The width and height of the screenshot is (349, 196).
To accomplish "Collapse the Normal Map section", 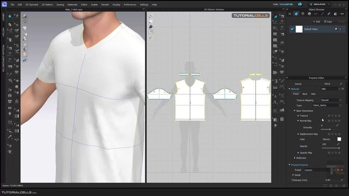I will tap(298, 121).
